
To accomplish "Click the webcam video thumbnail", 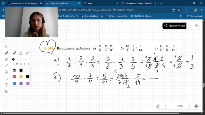I will (x=31, y=22).
